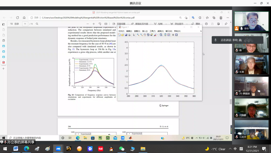Click the zoom in magnifier in Figure toolbar
271x153 pixels.
[138, 35]
